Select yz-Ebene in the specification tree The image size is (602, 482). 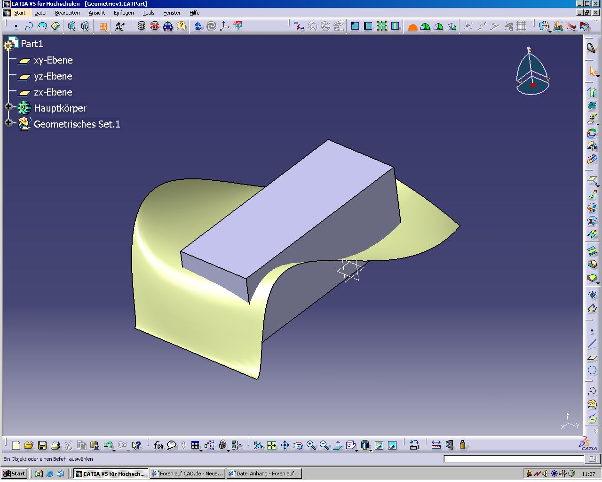53,76
